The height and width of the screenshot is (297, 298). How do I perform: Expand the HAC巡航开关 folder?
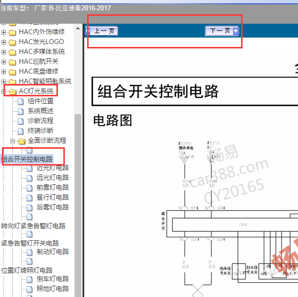3,62
